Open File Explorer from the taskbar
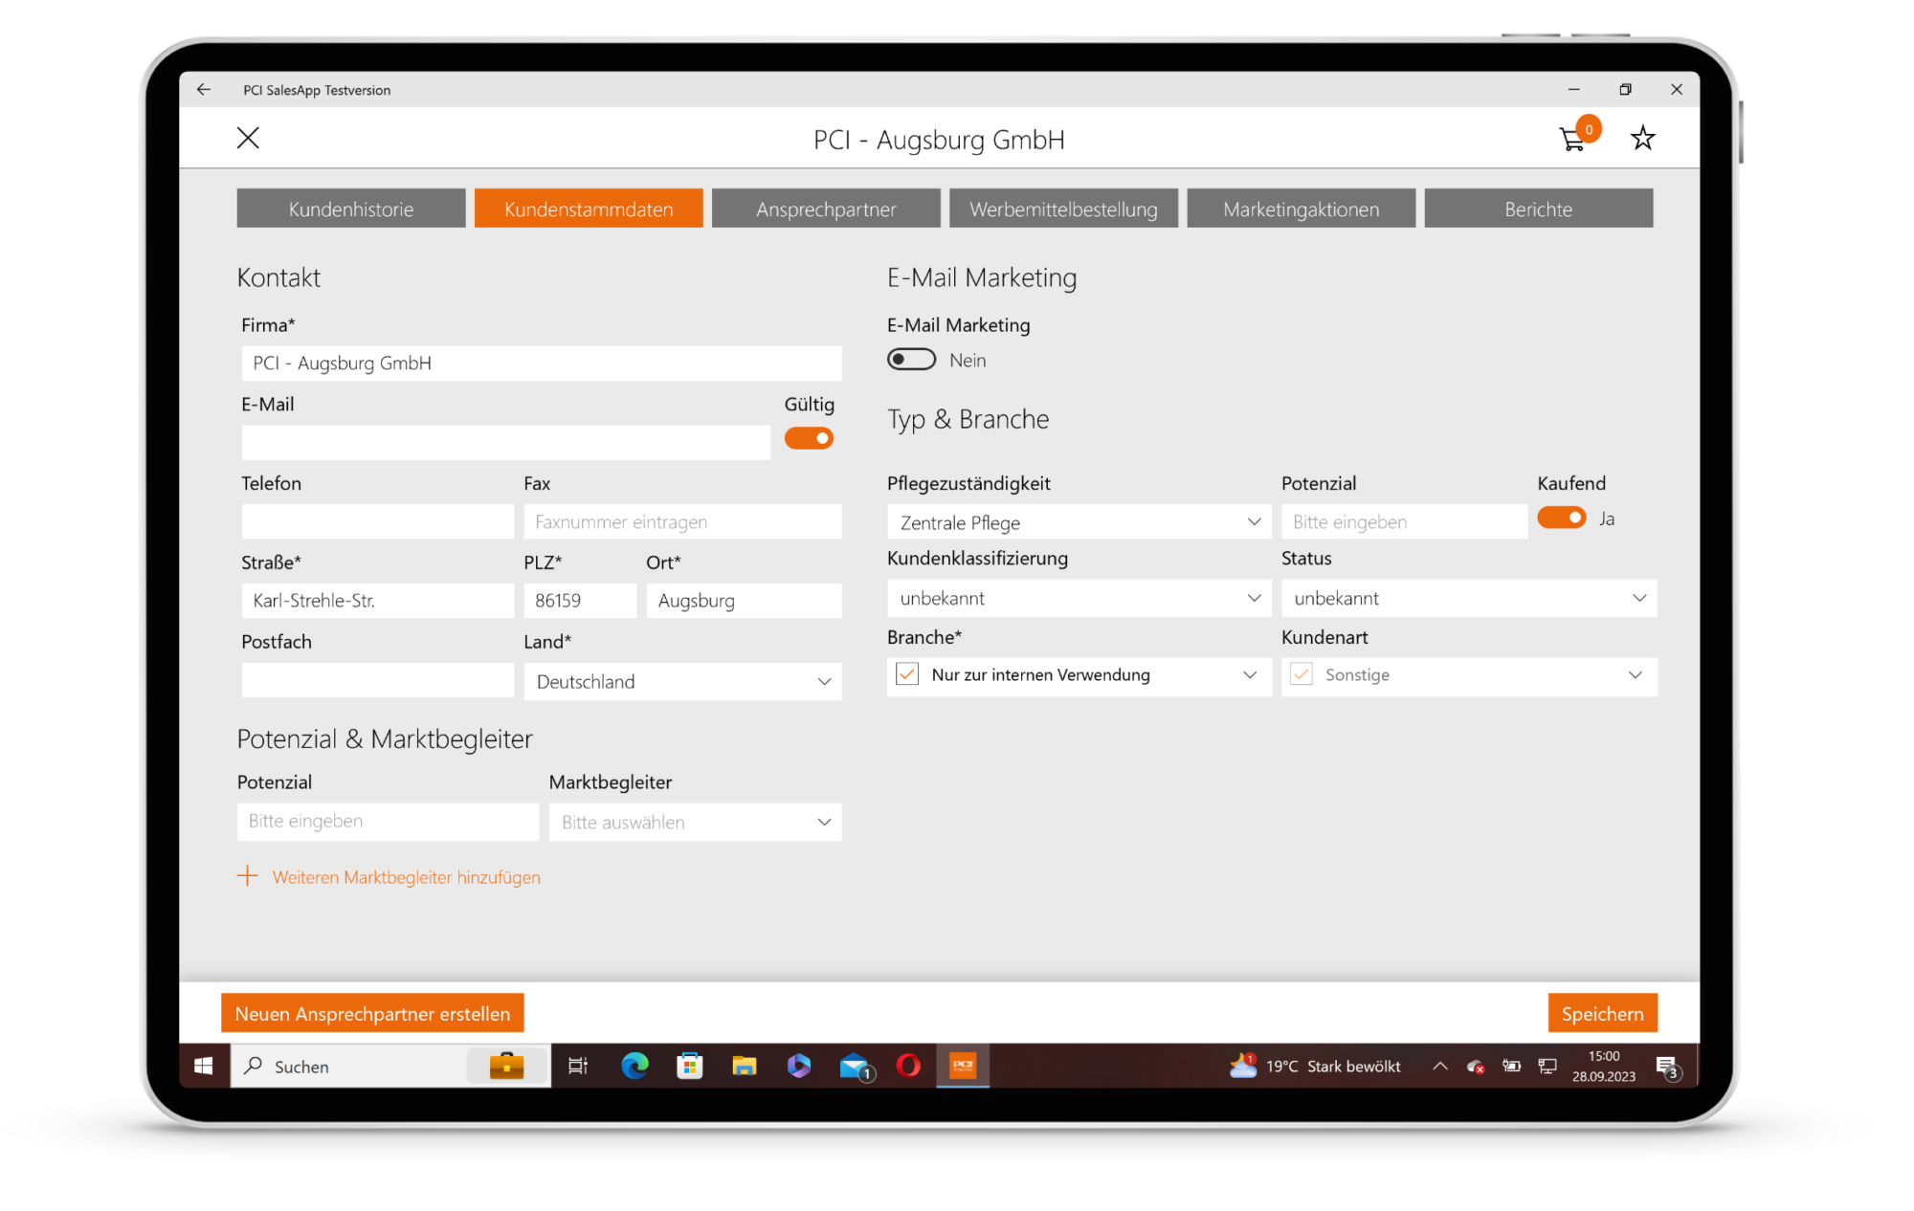Image resolution: width=1914 pixels, height=1211 pixels. tap(744, 1066)
